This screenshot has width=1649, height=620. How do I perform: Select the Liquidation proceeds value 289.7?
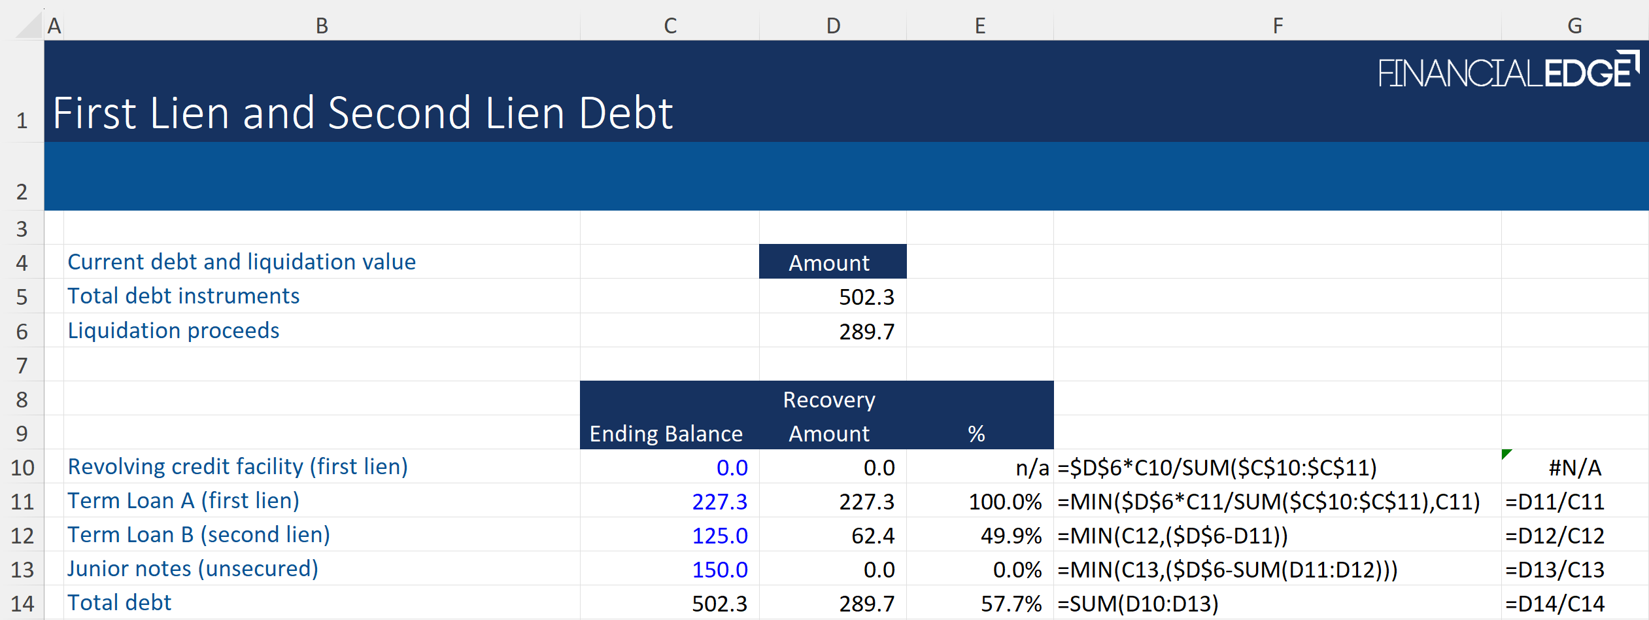click(866, 332)
